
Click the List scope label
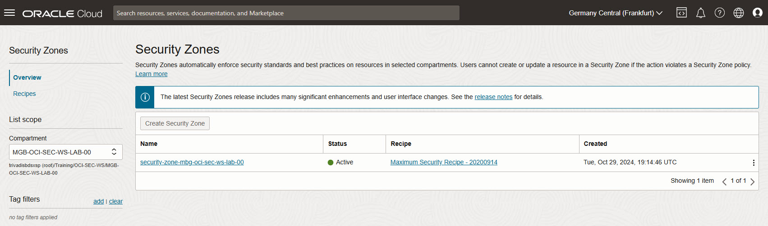coord(25,119)
